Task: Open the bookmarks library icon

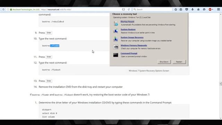Action: click(x=181, y=9)
